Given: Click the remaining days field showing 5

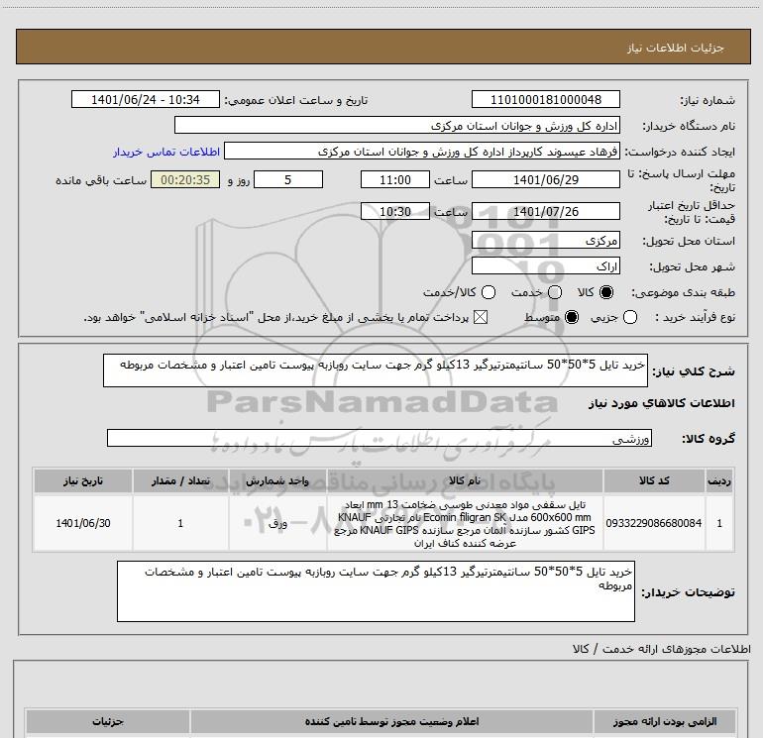Looking at the screenshot, I should point(288,179).
